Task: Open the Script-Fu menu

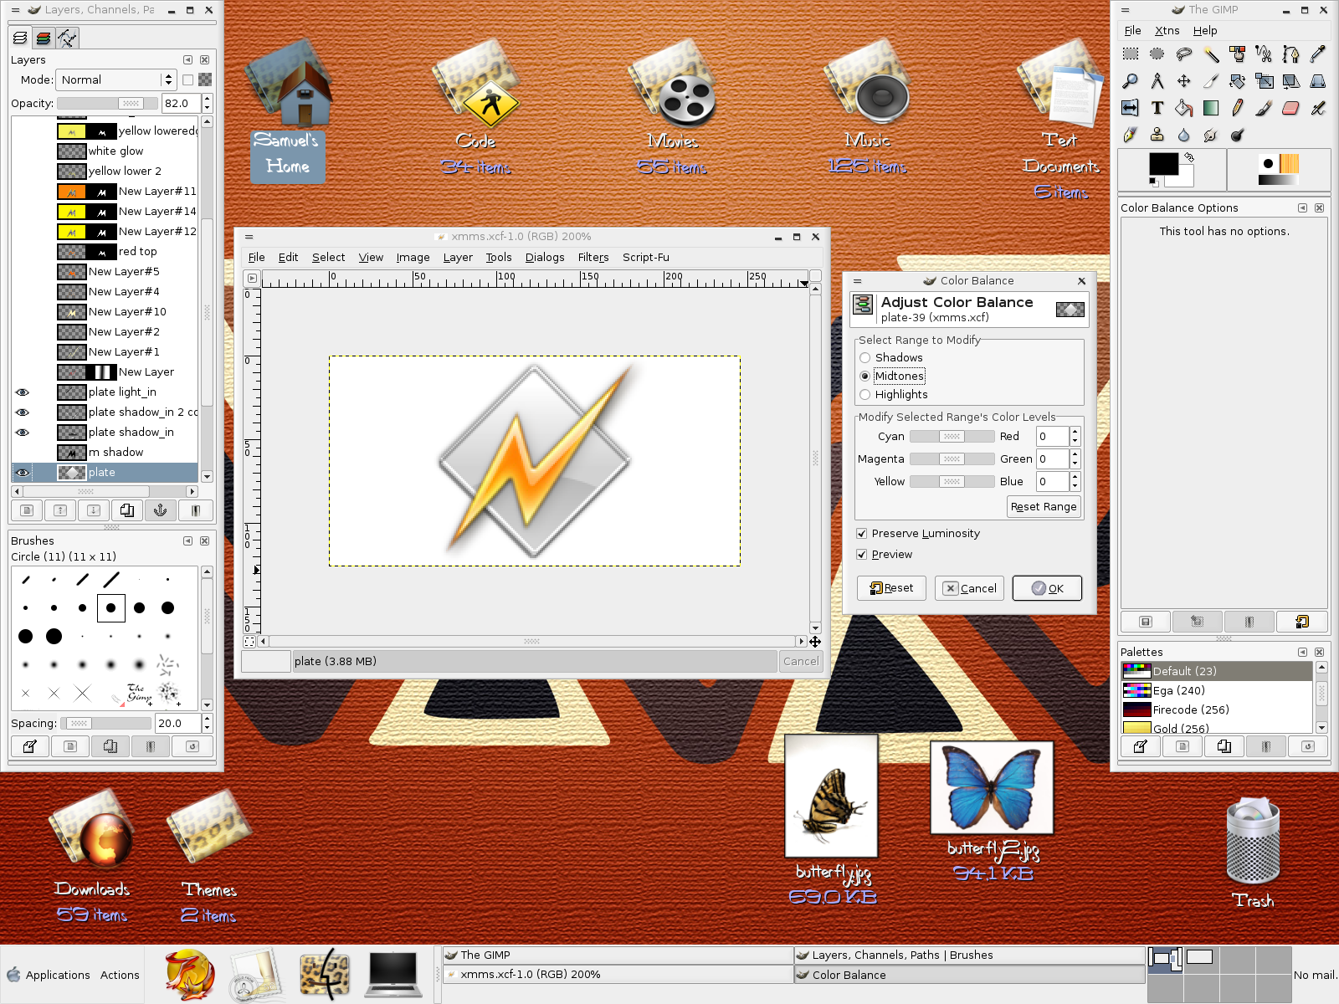Action: 645,258
